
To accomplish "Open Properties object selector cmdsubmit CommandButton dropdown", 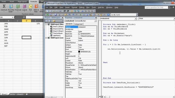I will (95, 21).
